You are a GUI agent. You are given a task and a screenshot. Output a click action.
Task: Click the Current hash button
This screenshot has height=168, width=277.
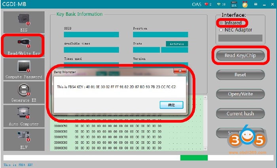(240, 113)
